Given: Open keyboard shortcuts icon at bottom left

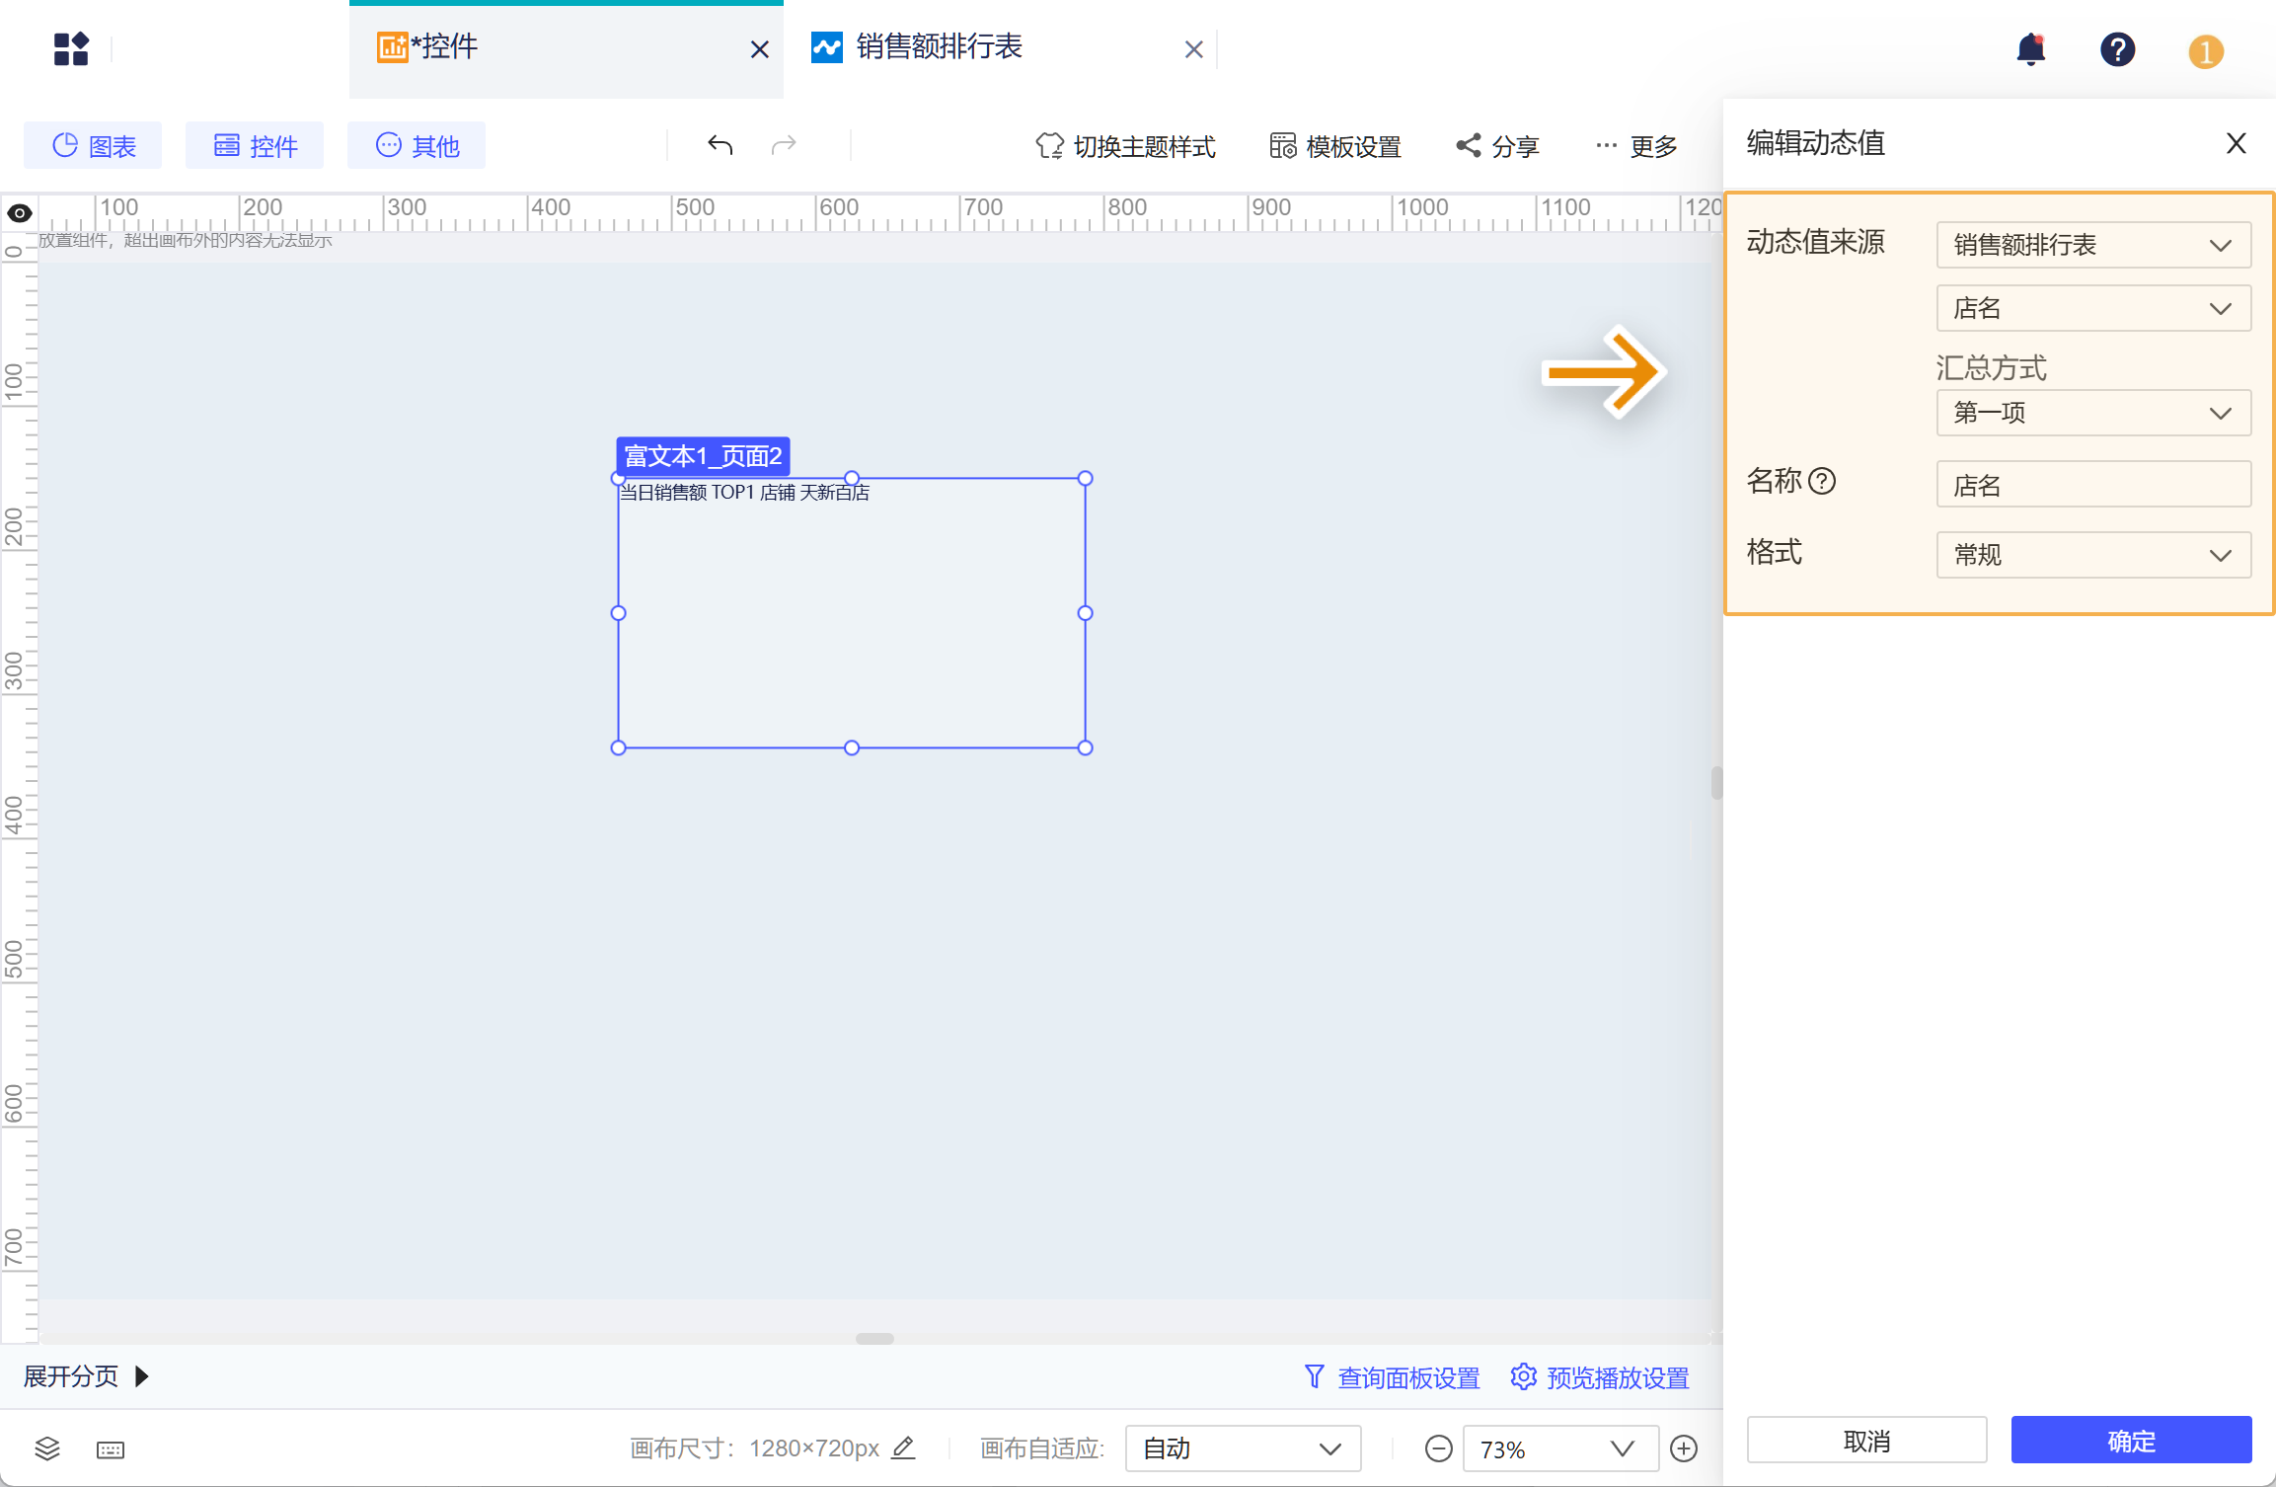Looking at the screenshot, I should tap(110, 1448).
